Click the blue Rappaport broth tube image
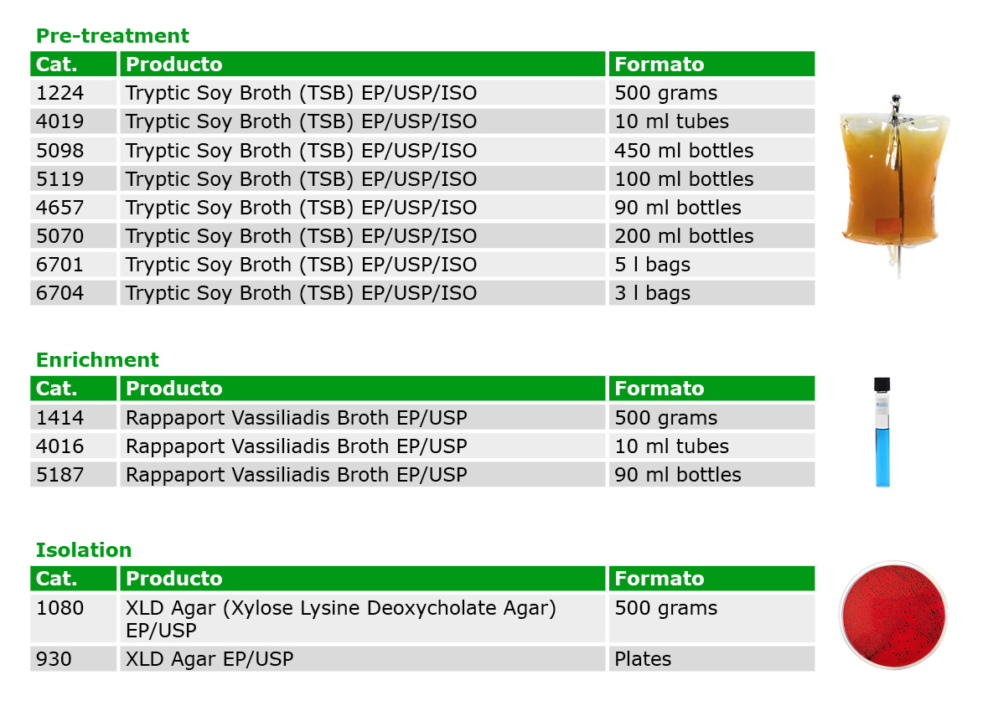The image size is (988, 706). point(882,432)
